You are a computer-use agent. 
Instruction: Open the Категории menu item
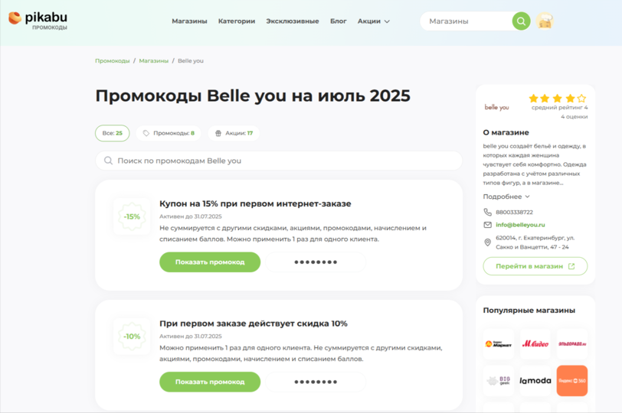(x=237, y=21)
